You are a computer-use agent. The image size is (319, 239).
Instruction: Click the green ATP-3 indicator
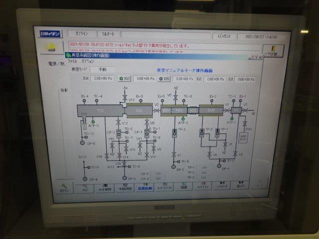click(93, 121)
